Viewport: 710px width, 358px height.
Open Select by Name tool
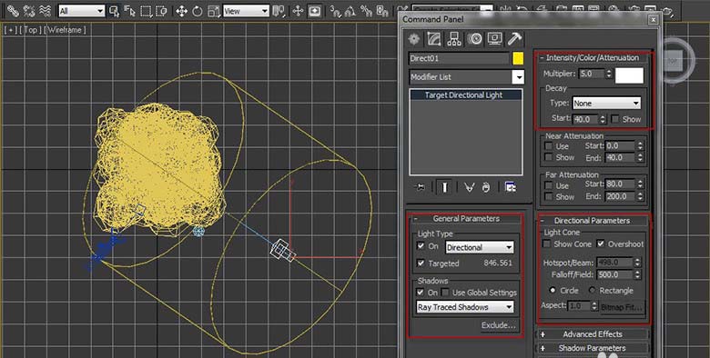(130, 11)
